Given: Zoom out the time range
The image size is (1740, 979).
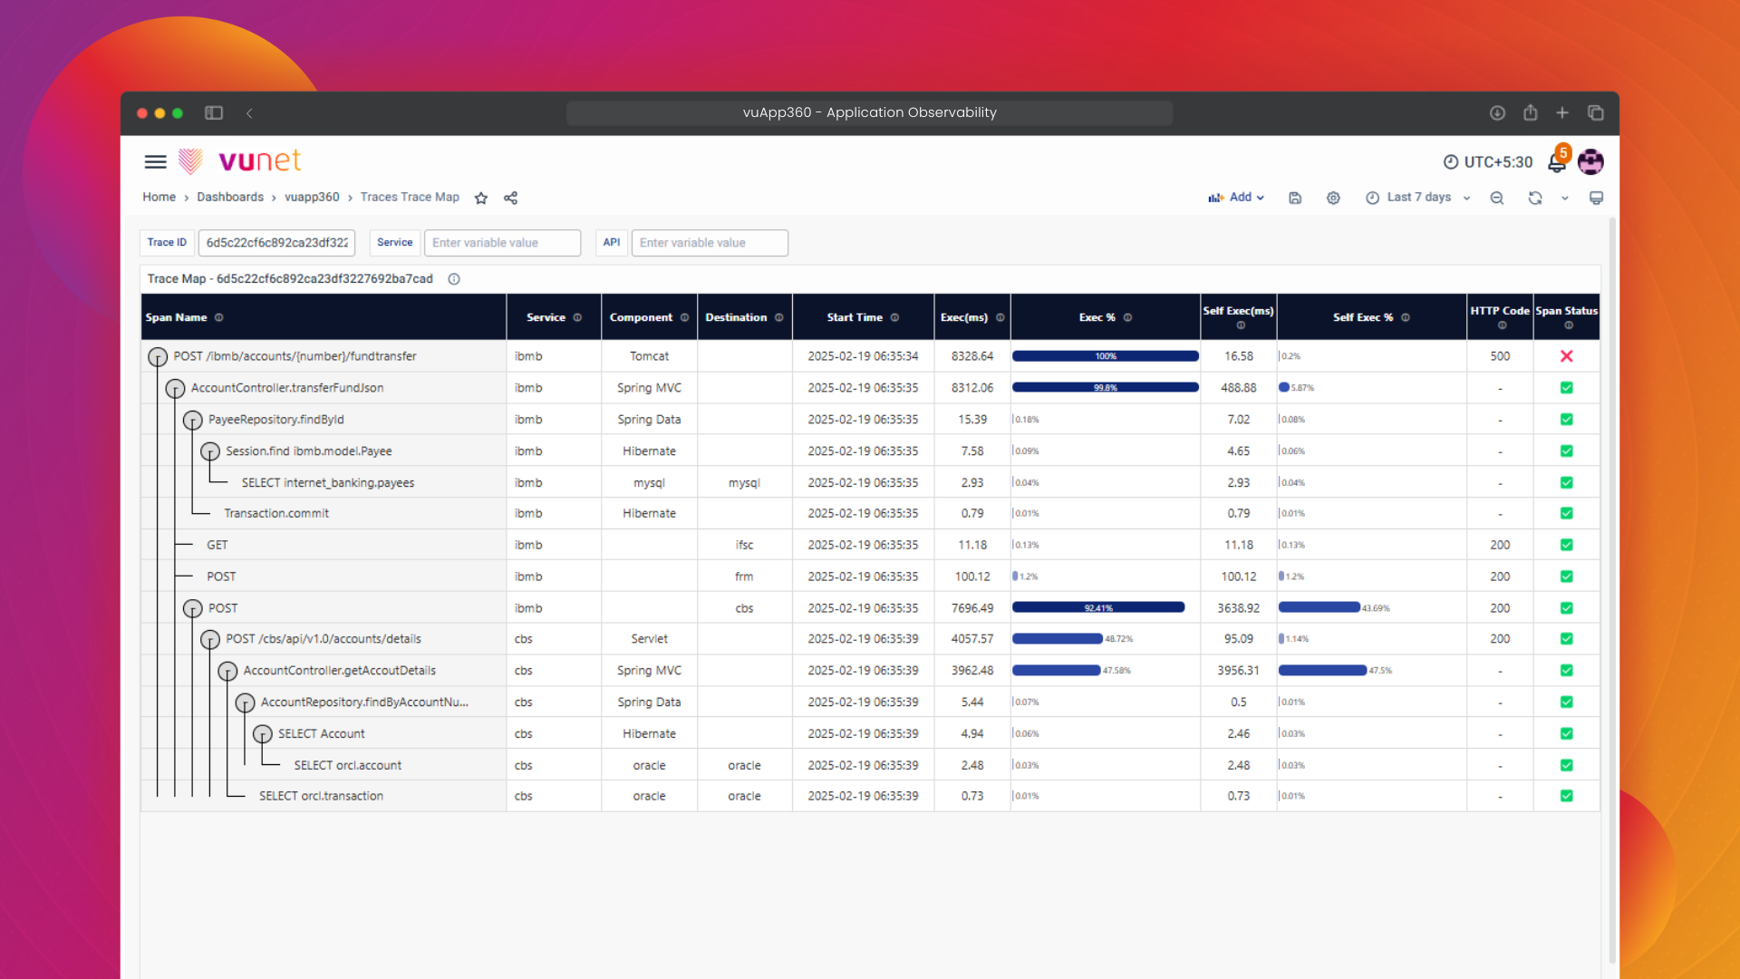Looking at the screenshot, I should (x=1497, y=198).
